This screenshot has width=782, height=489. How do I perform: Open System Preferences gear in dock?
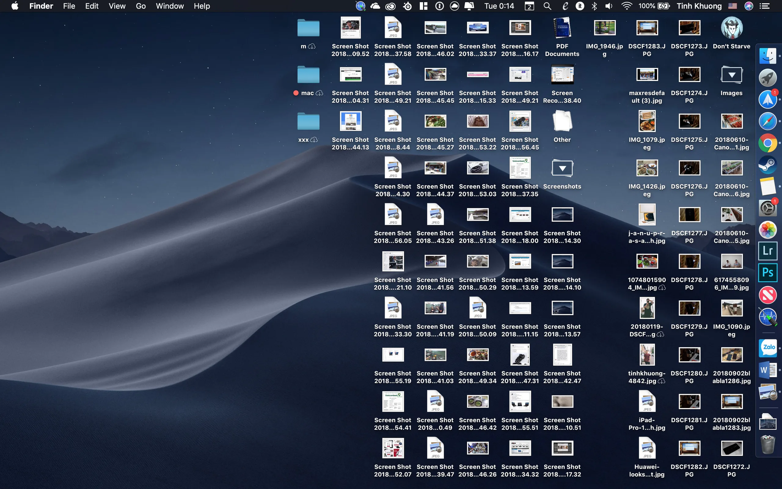click(768, 208)
